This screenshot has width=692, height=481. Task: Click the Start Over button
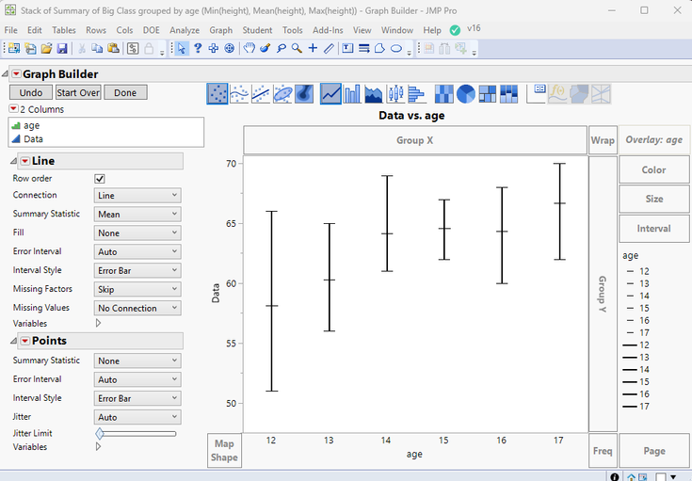(78, 92)
